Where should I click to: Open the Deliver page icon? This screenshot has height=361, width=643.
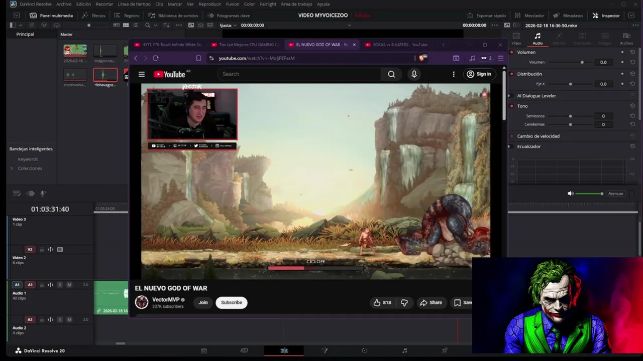pos(445,350)
